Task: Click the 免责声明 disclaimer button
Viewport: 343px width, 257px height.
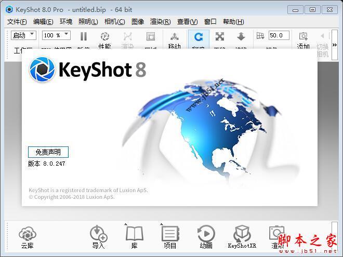Action: click(x=48, y=152)
